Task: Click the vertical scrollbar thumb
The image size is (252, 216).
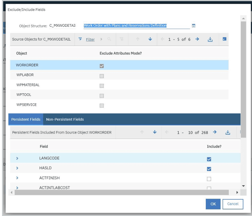Action: click(x=243, y=80)
